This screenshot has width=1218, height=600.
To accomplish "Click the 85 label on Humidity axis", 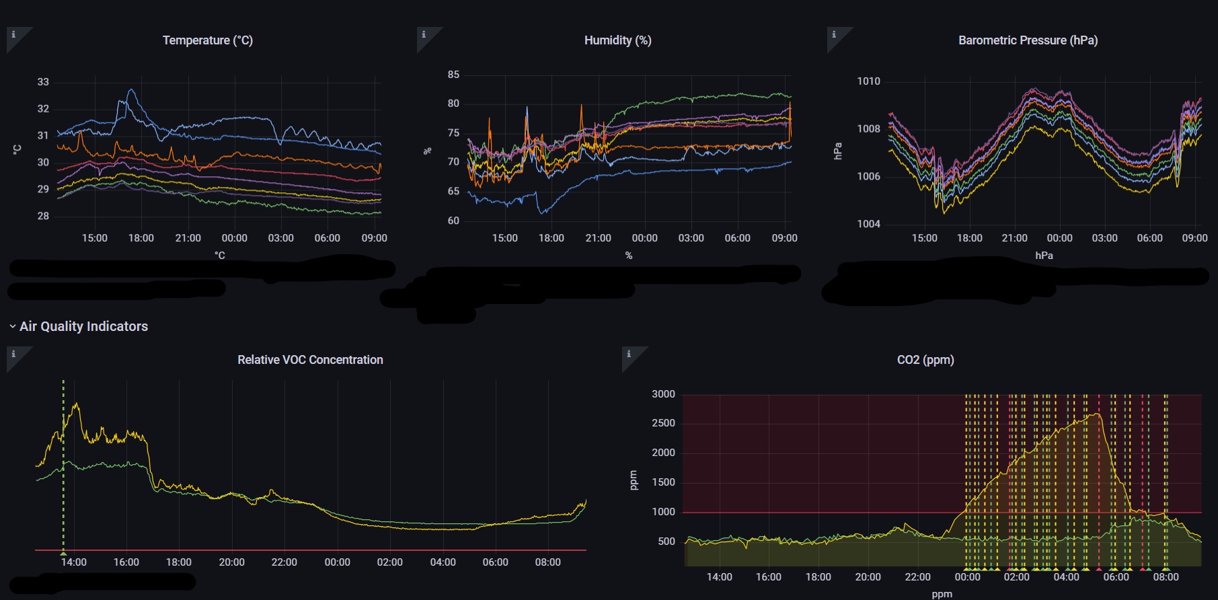I will [453, 75].
